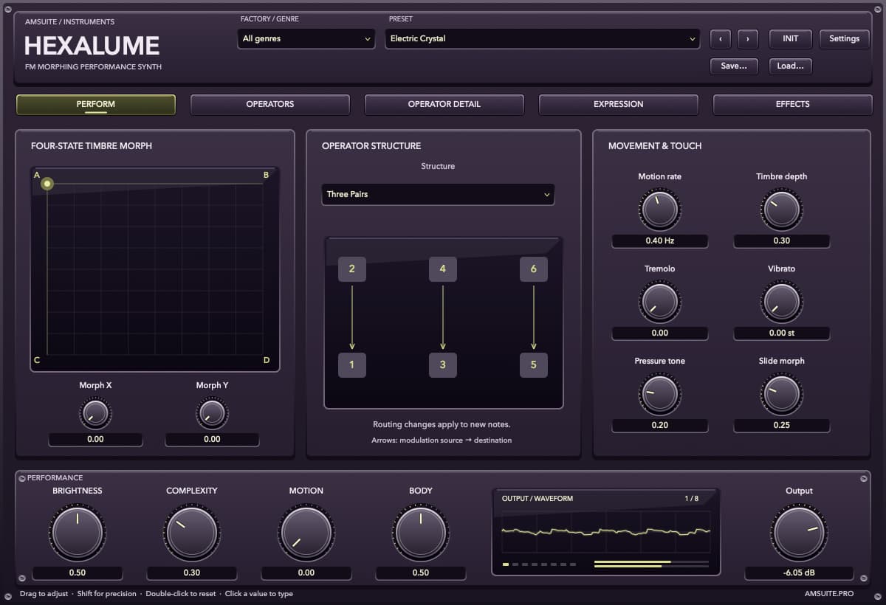Click the Output value -6.05 dB
Screen dimensions: 886x605
click(799, 573)
